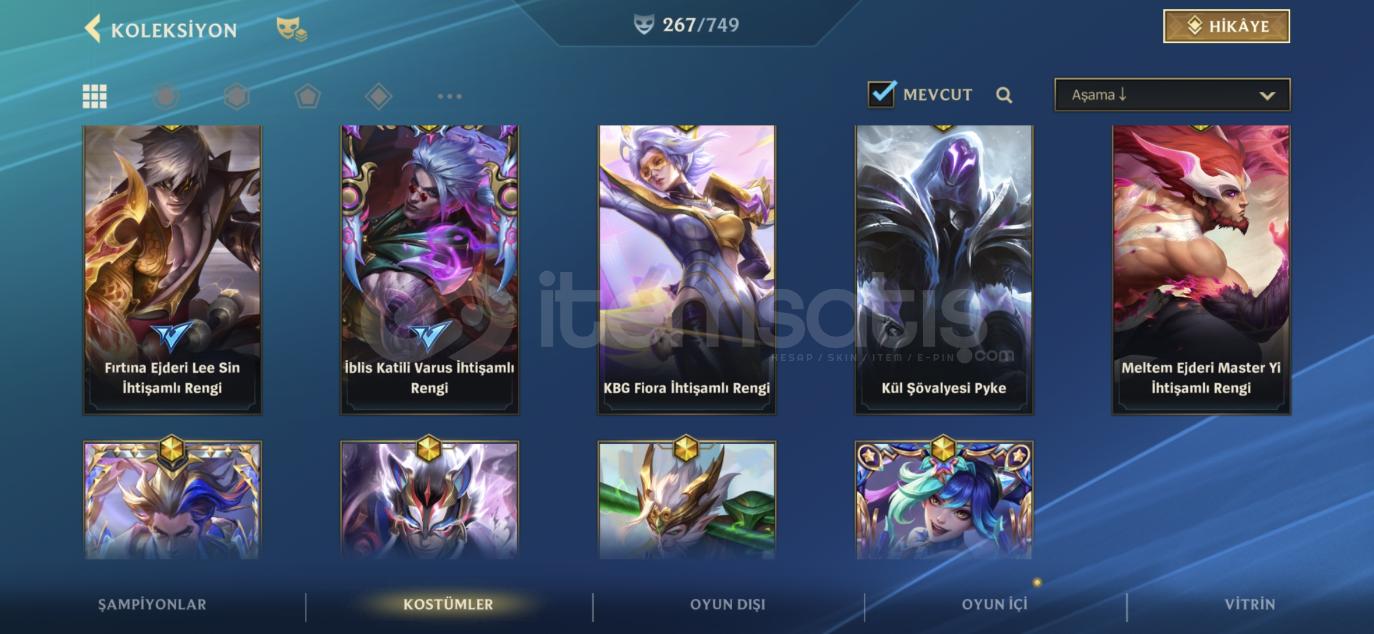Filter by the pentagon rarity icon
This screenshot has height=634, width=1374.
pos(308,96)
